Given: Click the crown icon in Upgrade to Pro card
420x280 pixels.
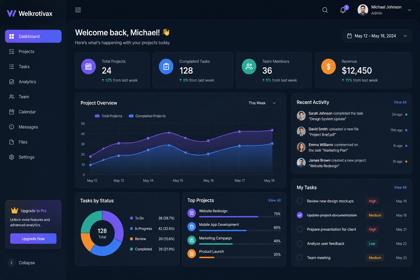Looking at the screenshot, I should pyautogui.click(x=14, y=210).
